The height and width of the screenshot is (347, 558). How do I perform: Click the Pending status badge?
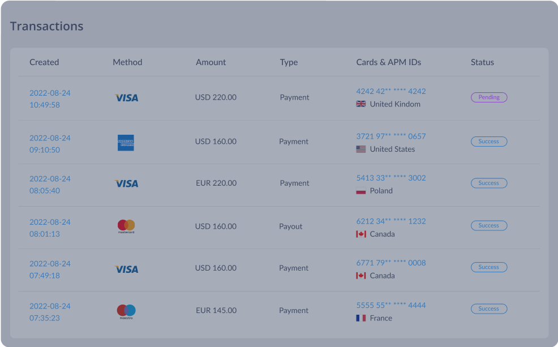click(x=488, y=97)
